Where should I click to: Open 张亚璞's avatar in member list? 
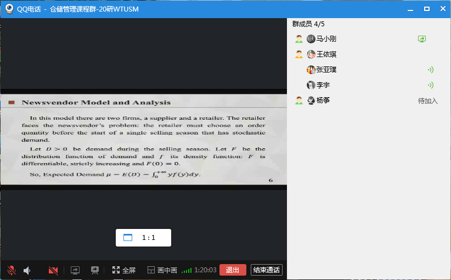[311, 70]
